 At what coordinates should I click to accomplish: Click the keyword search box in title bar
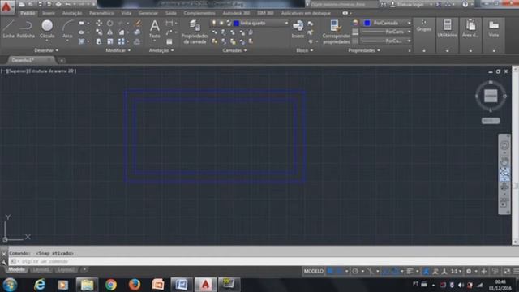343,4
